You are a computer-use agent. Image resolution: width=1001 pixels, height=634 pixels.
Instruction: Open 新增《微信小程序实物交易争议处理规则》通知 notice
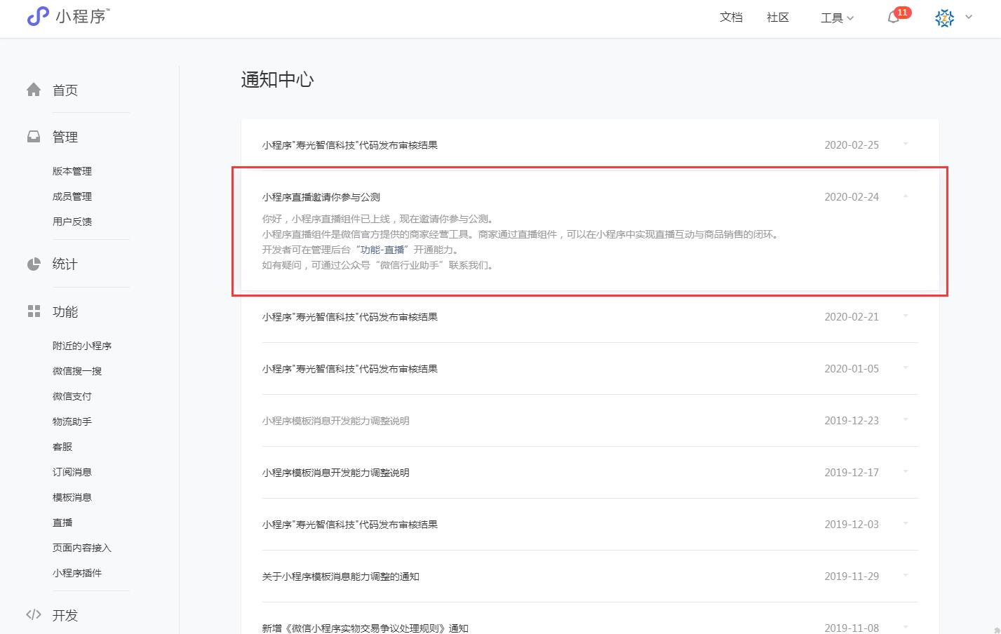365,628
